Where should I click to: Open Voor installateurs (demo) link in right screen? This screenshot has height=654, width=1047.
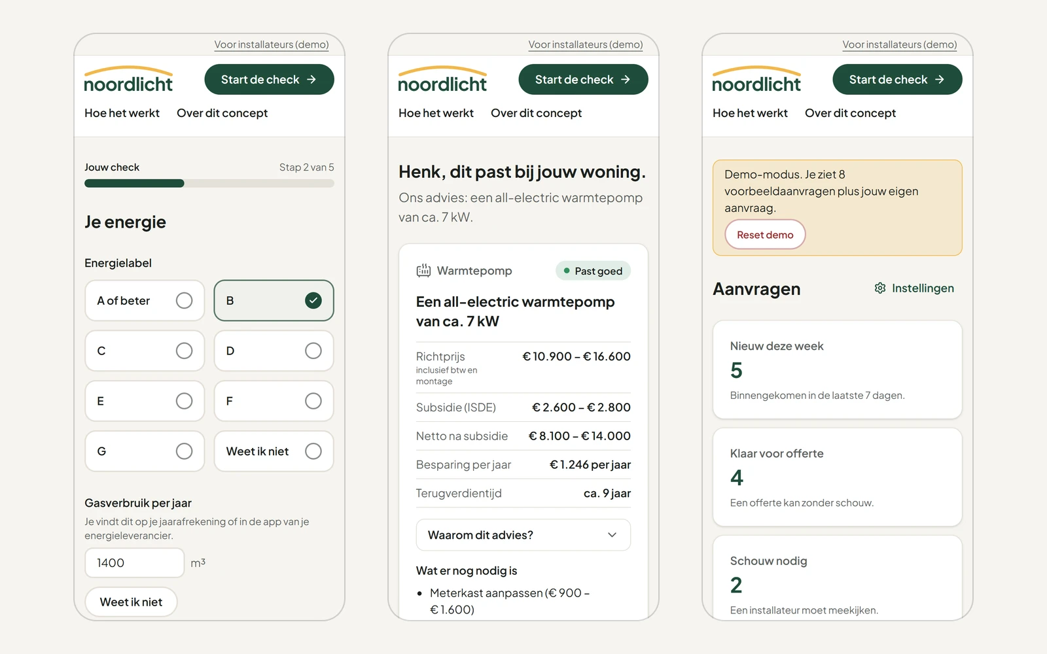pos(900,44)
